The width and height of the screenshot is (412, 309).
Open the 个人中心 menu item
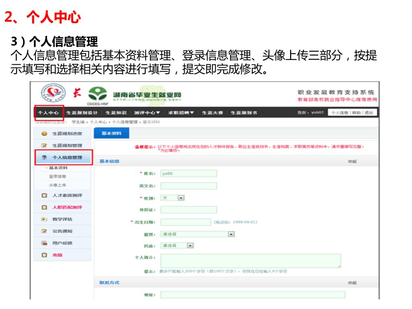48,113
